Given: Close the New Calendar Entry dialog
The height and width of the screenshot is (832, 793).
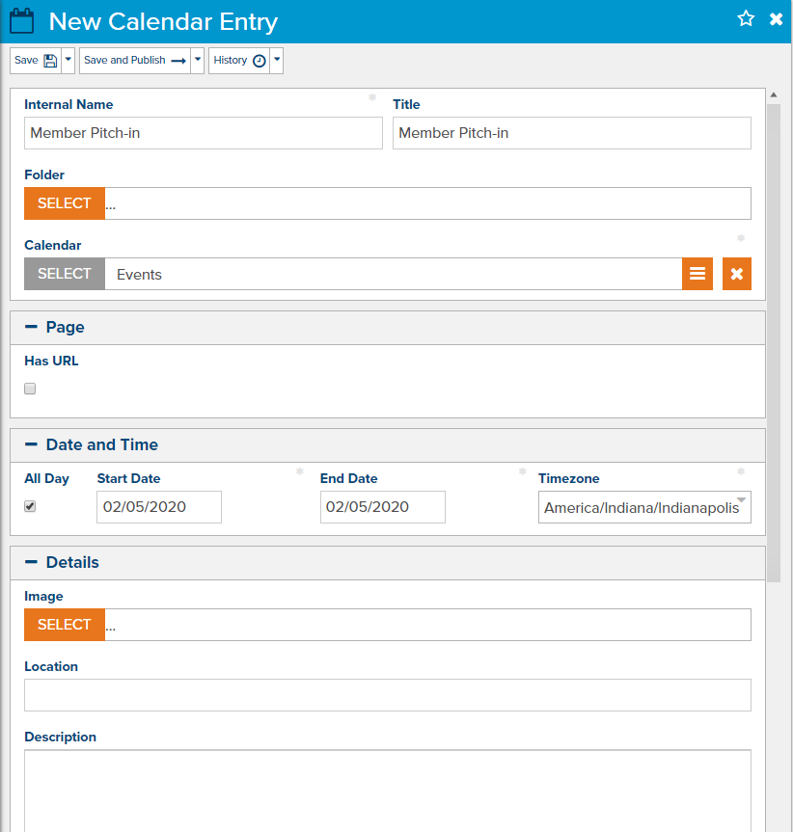Looking at the screenshot, I should [776, 19].
